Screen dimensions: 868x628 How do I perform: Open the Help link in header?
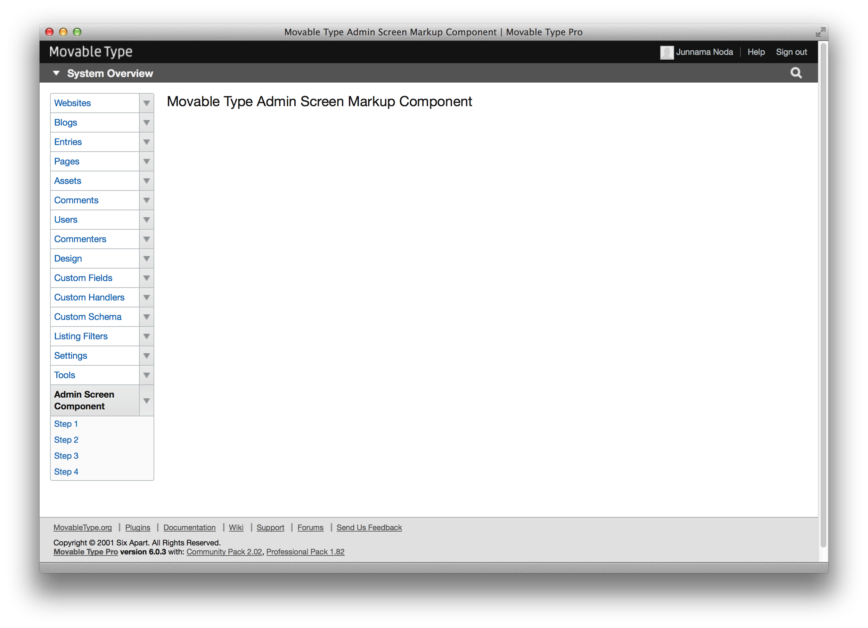tap(756, 52)
